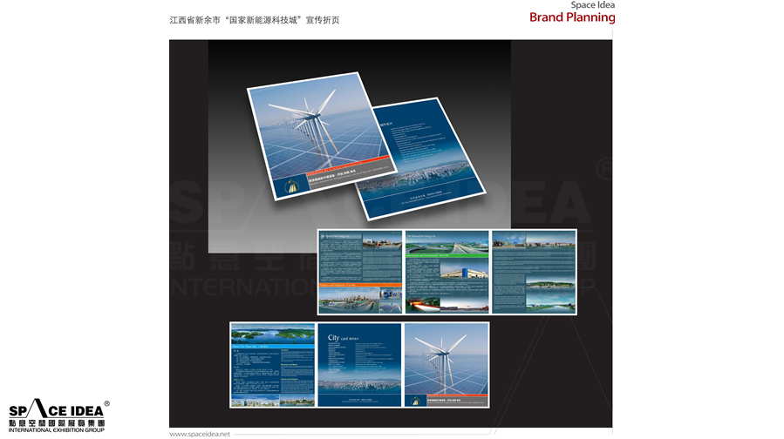
Task: Select the right panel of the upper spread
Action: (534, 272)
